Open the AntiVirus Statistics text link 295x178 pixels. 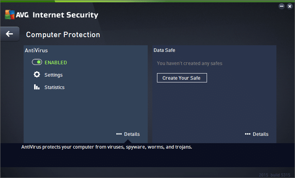[x=55, y=87]
